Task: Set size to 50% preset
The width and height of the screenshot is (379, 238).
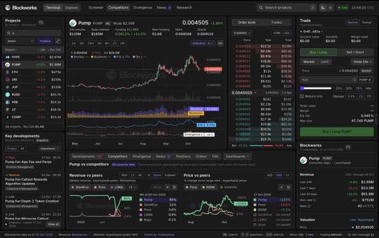Action: [x=348, y=88]
